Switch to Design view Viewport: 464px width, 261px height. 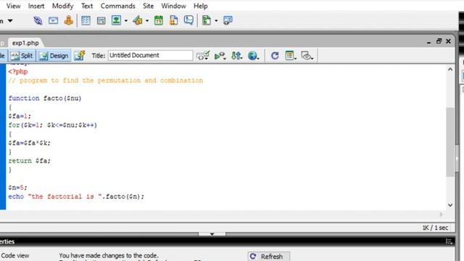click(x=54, y=56)
